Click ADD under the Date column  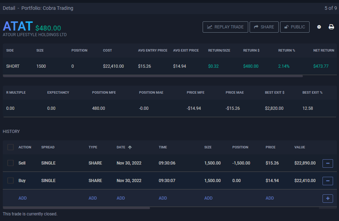tap(121, 198)
